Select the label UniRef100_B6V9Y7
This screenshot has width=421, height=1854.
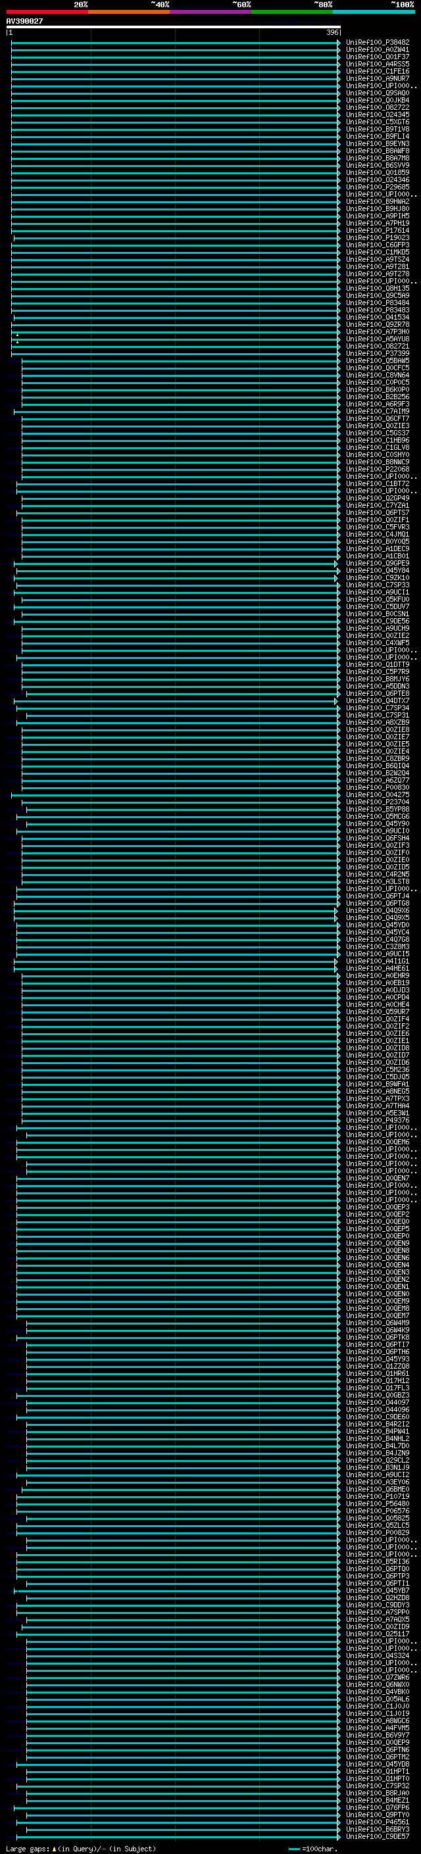pyautogui.click(x=378, y=1735)
